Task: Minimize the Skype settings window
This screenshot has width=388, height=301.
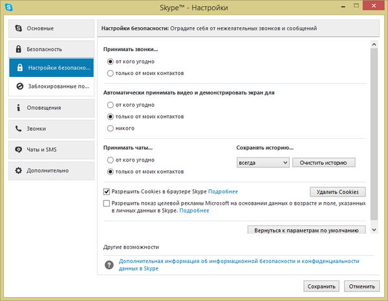Action: pos(343,6)
